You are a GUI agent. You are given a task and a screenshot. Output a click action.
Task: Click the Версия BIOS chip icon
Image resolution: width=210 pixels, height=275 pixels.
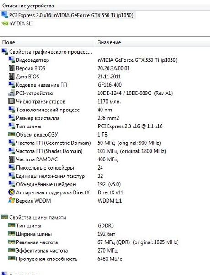12,68
